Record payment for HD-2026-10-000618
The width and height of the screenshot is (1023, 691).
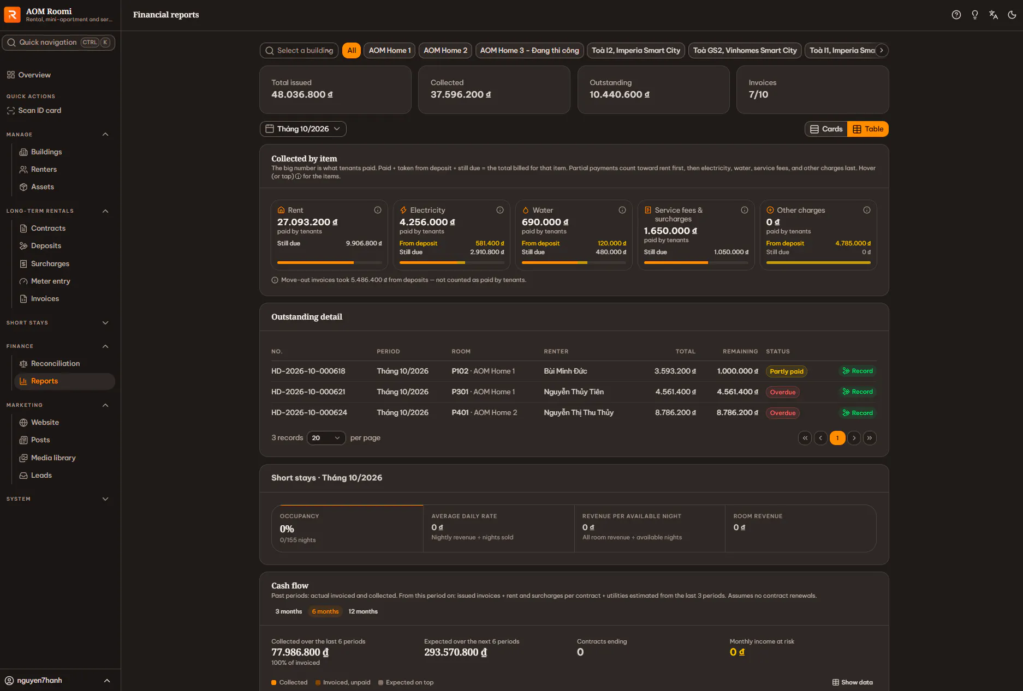(x=858, y=371)
